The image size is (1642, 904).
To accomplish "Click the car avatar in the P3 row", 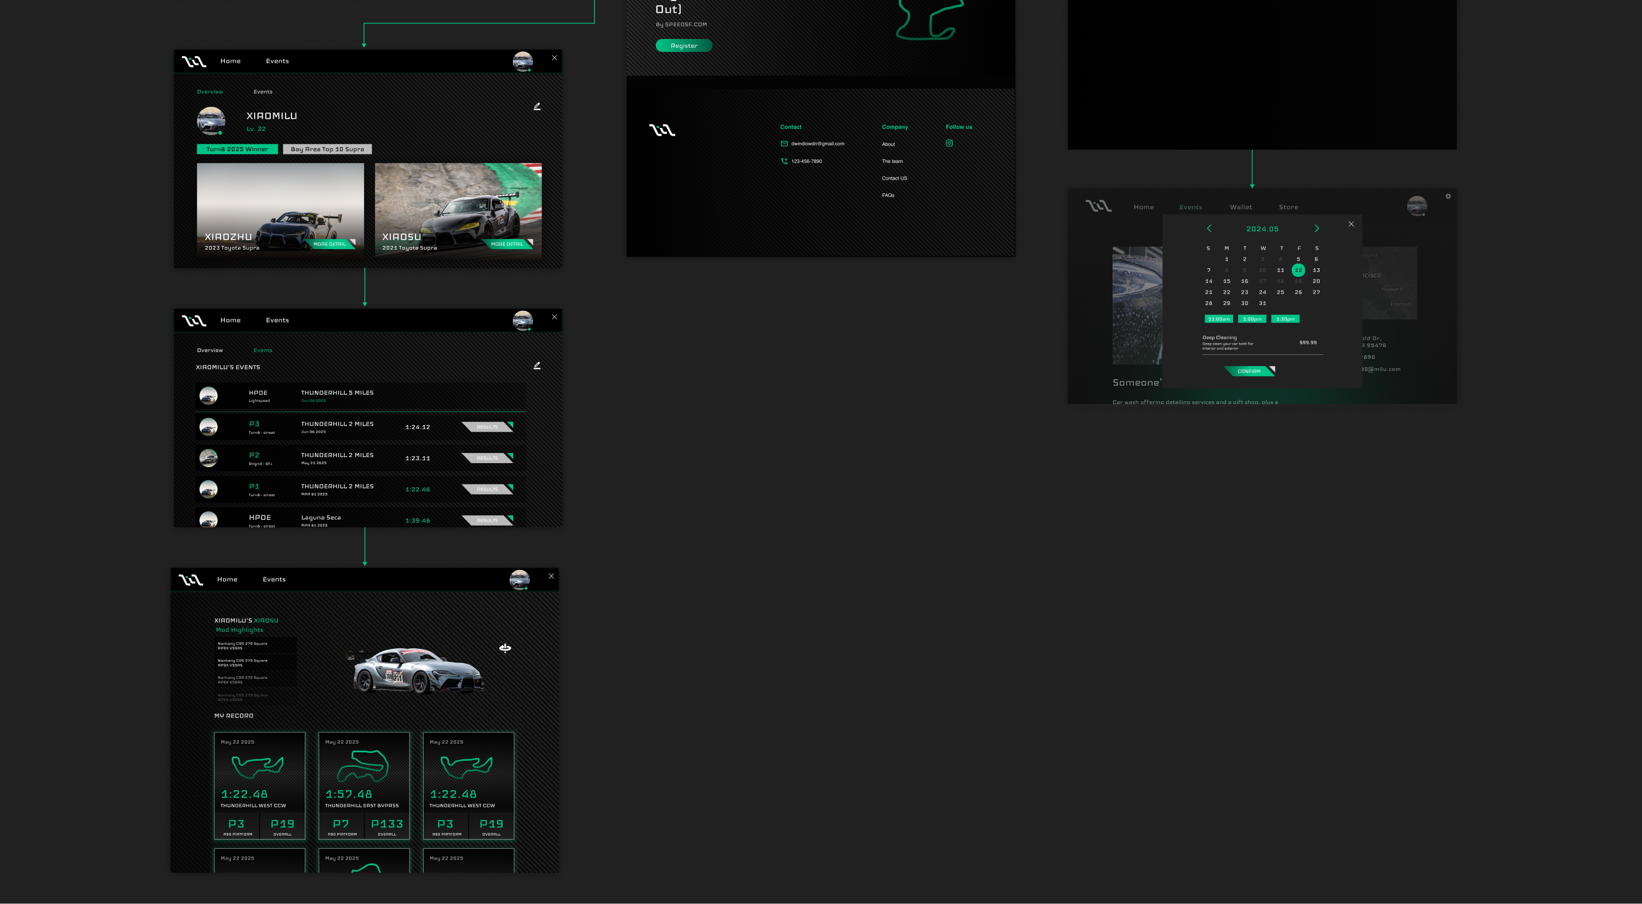I will (x=209, y=427).
